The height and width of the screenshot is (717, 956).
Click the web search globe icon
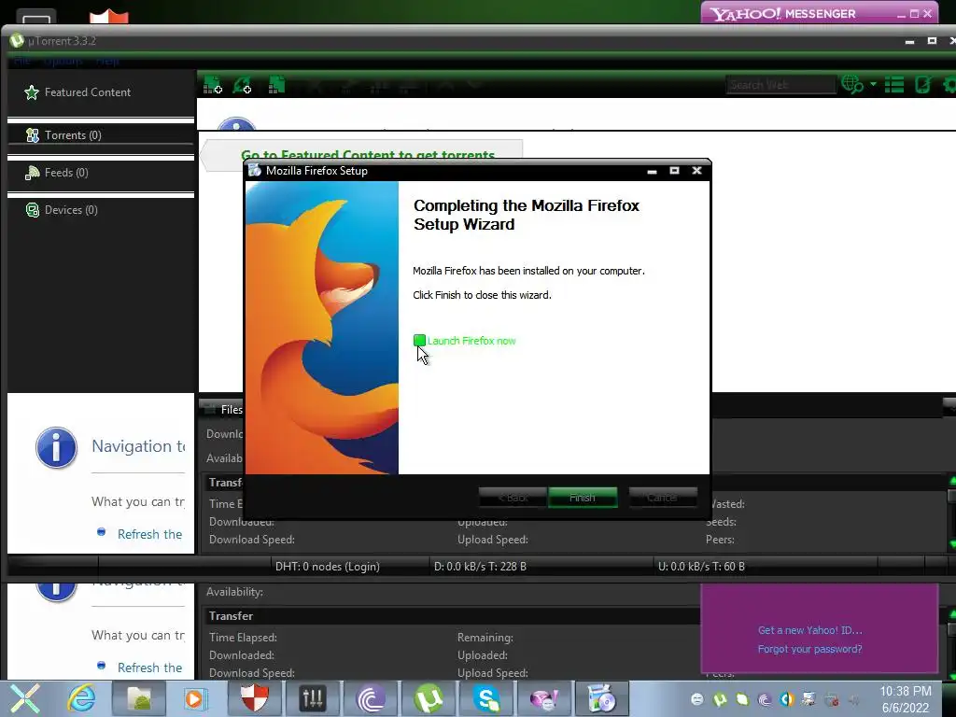tap(851, 84)
